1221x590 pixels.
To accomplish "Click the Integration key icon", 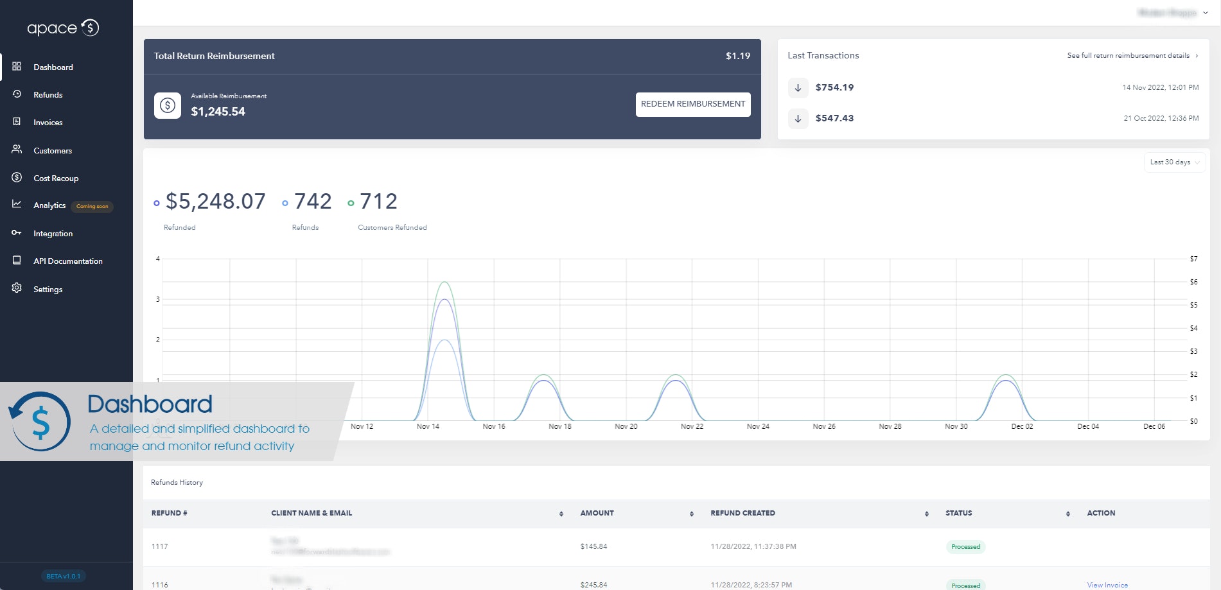I will pyautogui.click(x=17, y=232).
